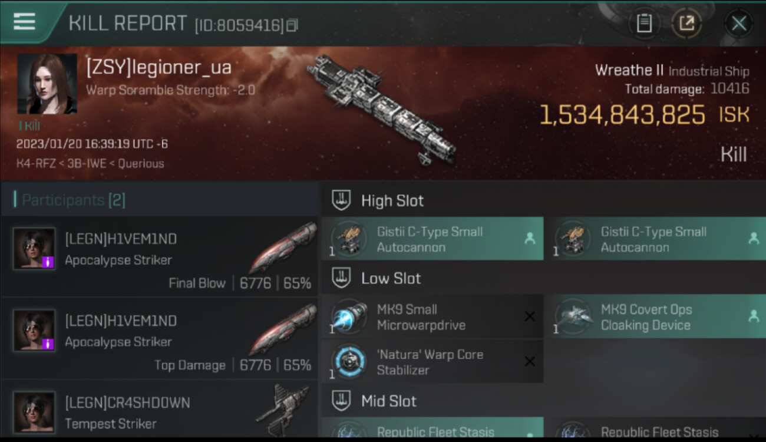The height and width of the screenshot is (442, 766).
Task: Click the Low Slot section icon
Action: pos(341,278)
